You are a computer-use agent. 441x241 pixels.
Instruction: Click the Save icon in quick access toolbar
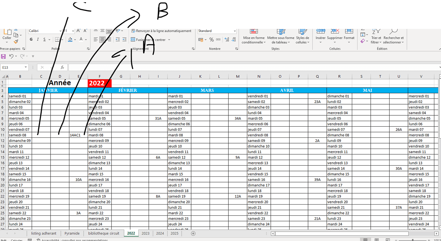(4, 57)
